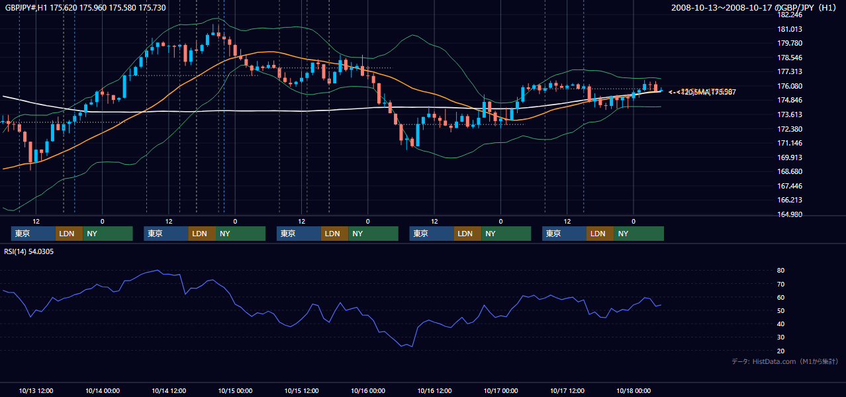This screenshot has height=397, width=846.
Task: Click the RSI 80 level label
Action: coord(781,271)
